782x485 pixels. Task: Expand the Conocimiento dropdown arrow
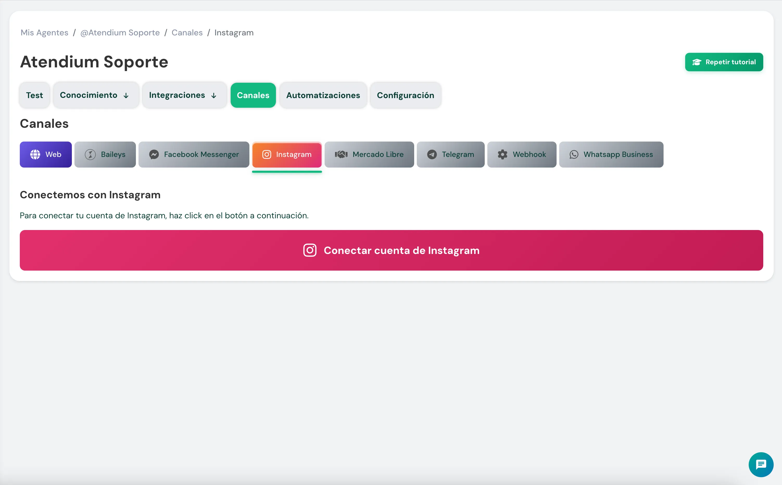126,95
